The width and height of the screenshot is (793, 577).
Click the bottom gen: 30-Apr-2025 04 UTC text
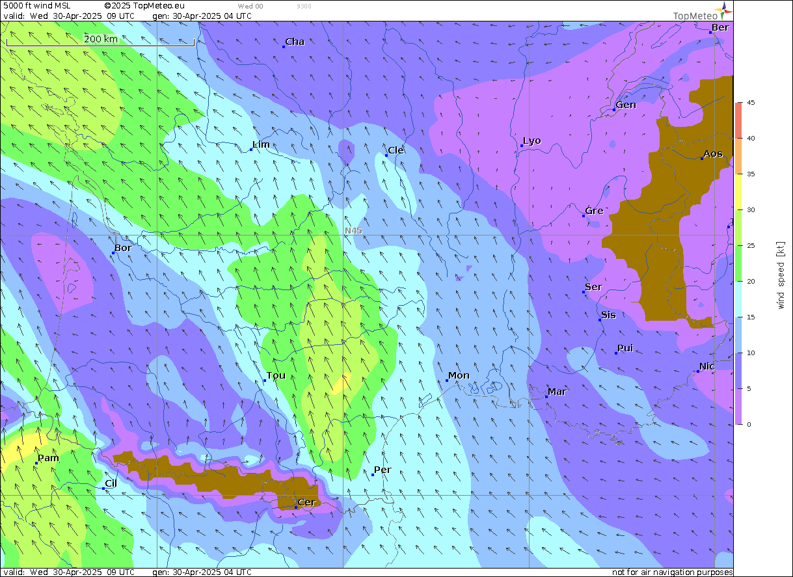tap(202, 572)
